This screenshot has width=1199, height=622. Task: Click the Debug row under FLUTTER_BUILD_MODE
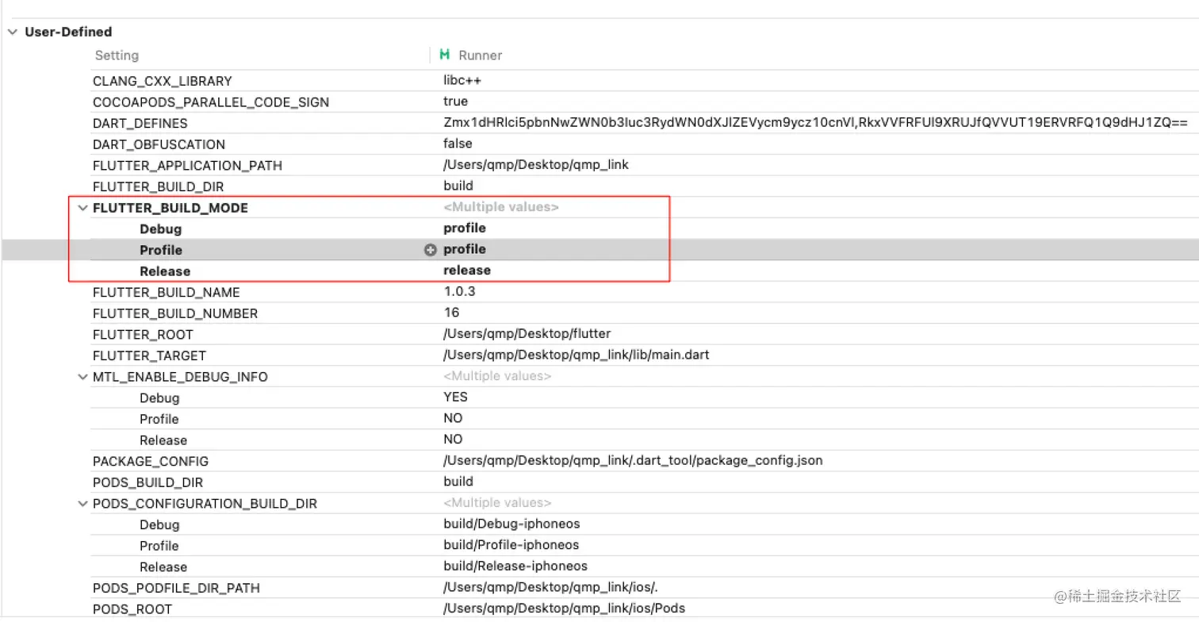coord(160,228)
